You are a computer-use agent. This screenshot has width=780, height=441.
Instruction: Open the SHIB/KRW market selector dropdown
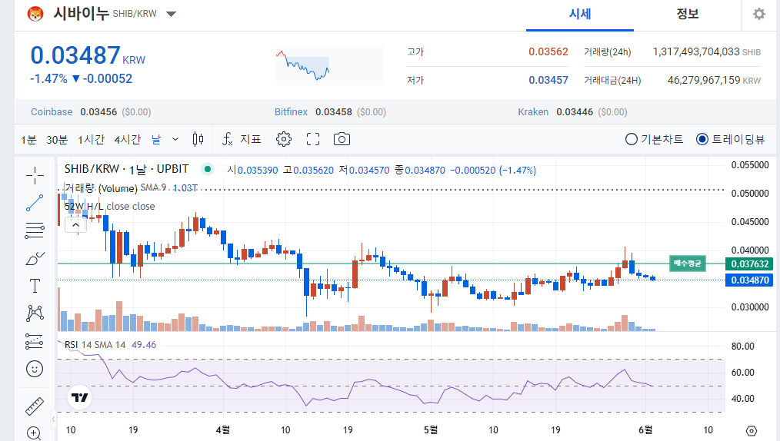(x=171, y=14)
